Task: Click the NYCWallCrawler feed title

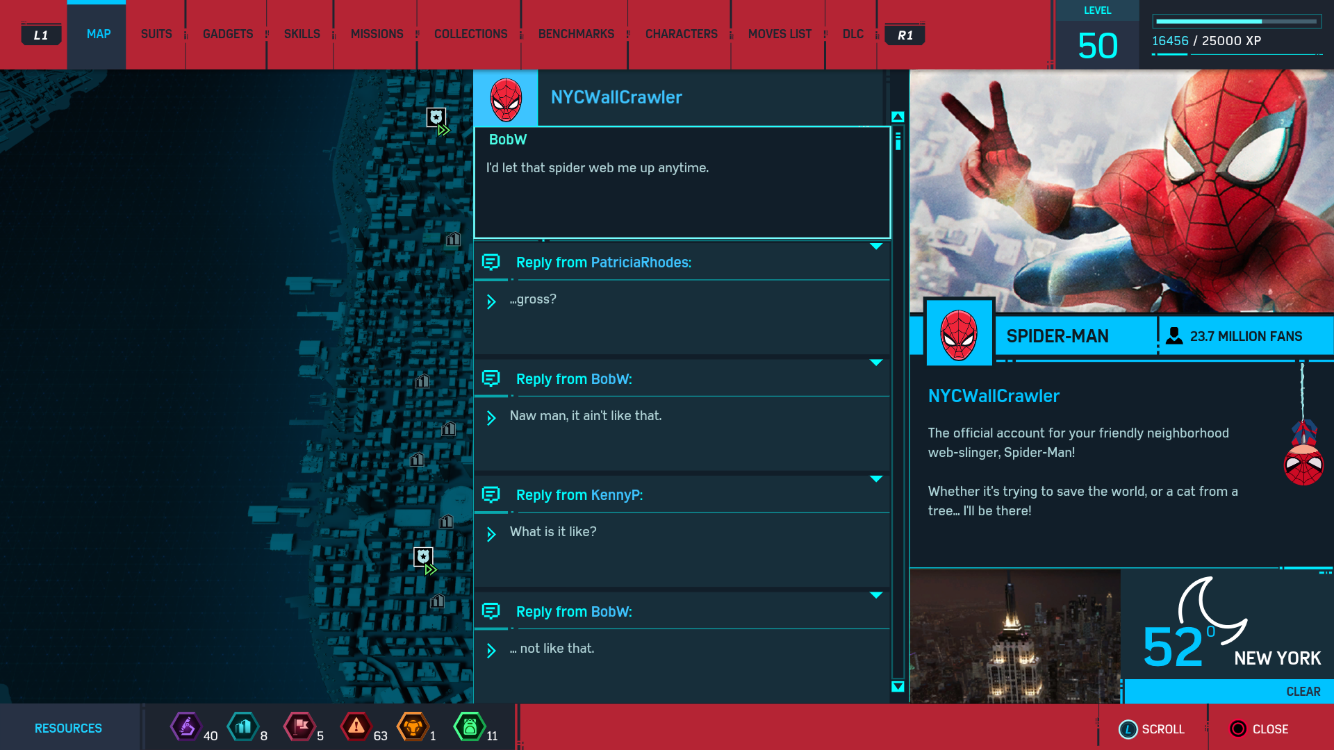Action: [616, 97]
